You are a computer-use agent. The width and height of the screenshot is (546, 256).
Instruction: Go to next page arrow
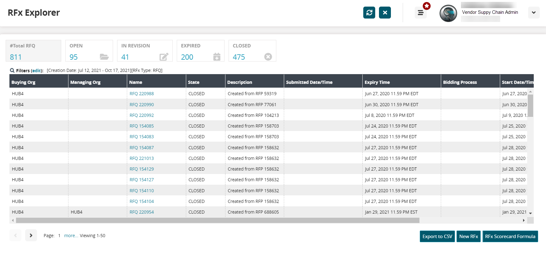pos(31,235)
